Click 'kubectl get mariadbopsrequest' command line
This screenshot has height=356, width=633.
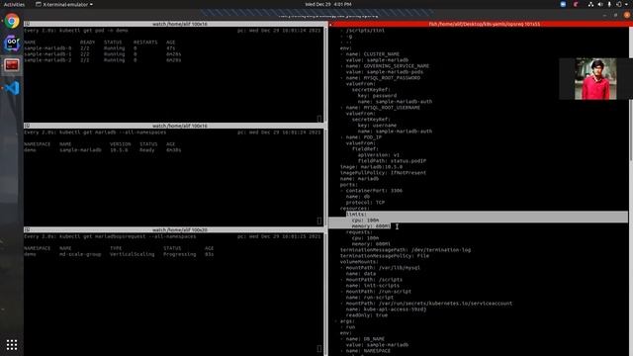(x=128, y=236)
